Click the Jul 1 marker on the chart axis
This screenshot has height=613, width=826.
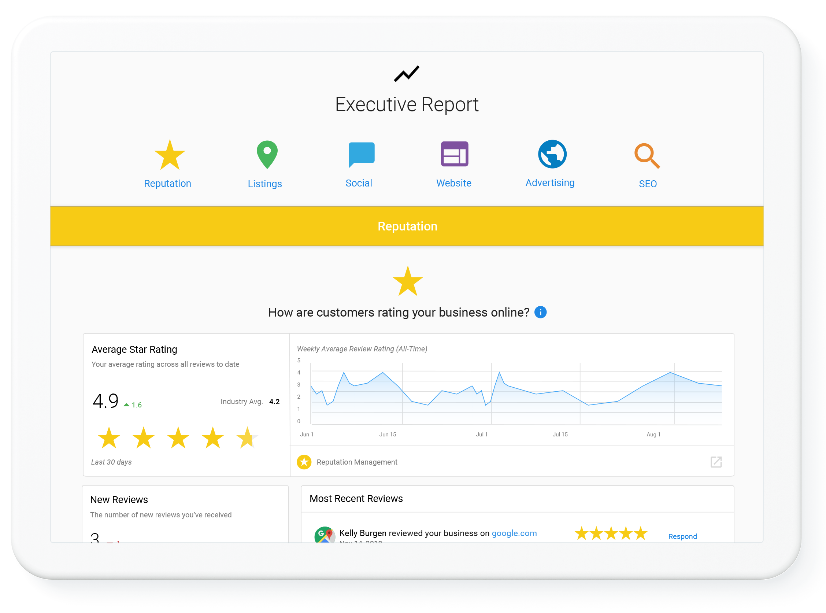click(x=481, y=434)
